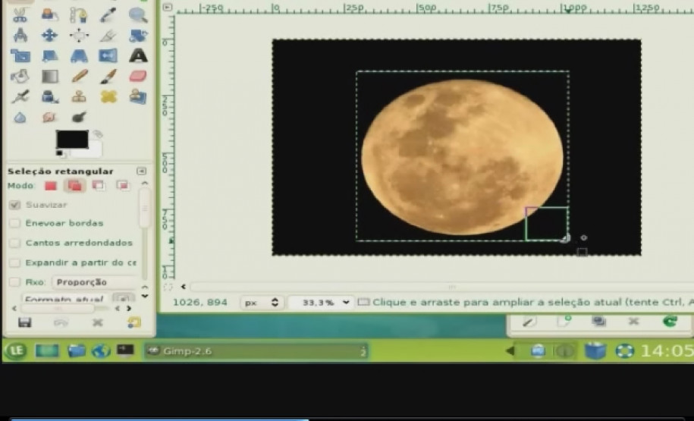This screenshot has height=421, width=694.
Task: Save tool options with the disk icon
Action: coord(24,322)
